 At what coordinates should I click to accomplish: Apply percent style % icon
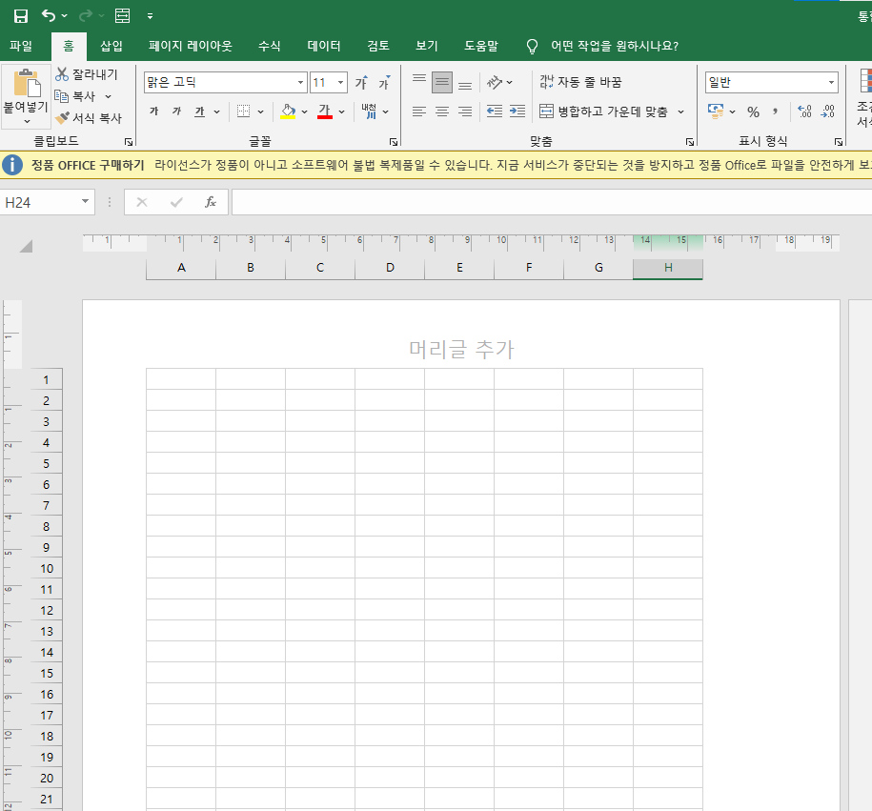point(753,112)
